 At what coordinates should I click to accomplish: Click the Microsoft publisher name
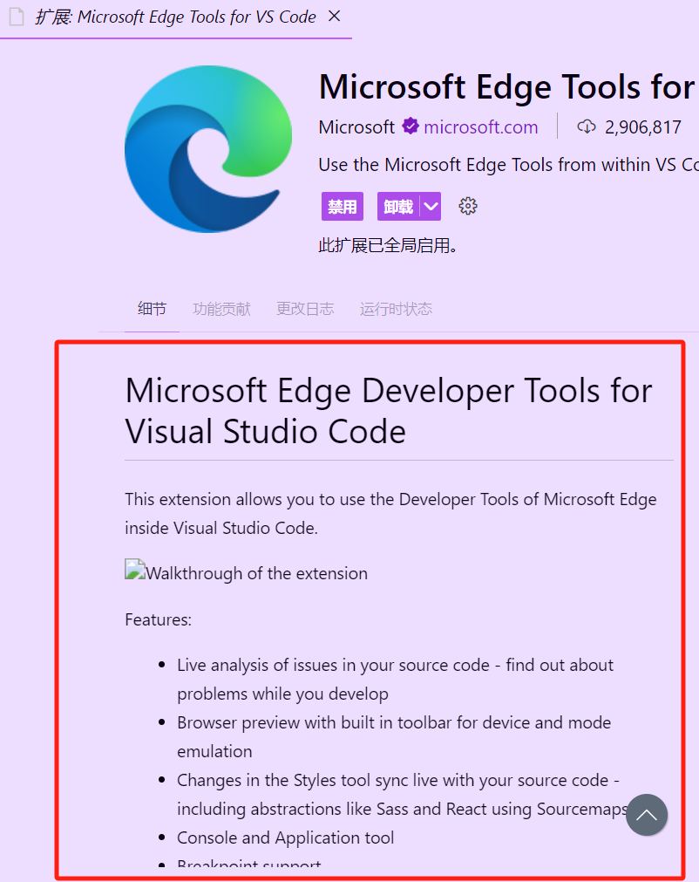[356, 127]
